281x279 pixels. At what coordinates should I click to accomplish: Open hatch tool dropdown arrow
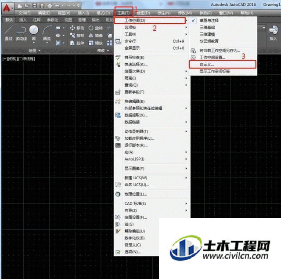pos(64,43)
